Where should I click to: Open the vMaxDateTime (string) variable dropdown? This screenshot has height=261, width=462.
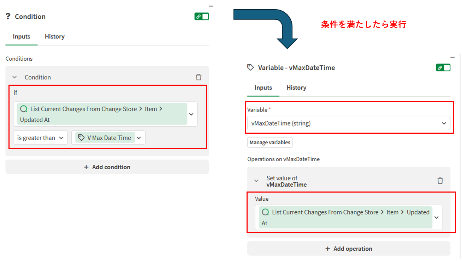coord(348,123)
